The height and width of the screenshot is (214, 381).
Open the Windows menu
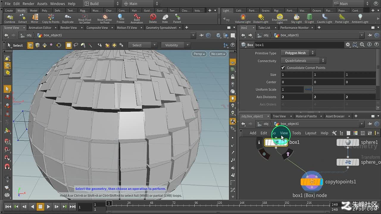click(57, 4)
